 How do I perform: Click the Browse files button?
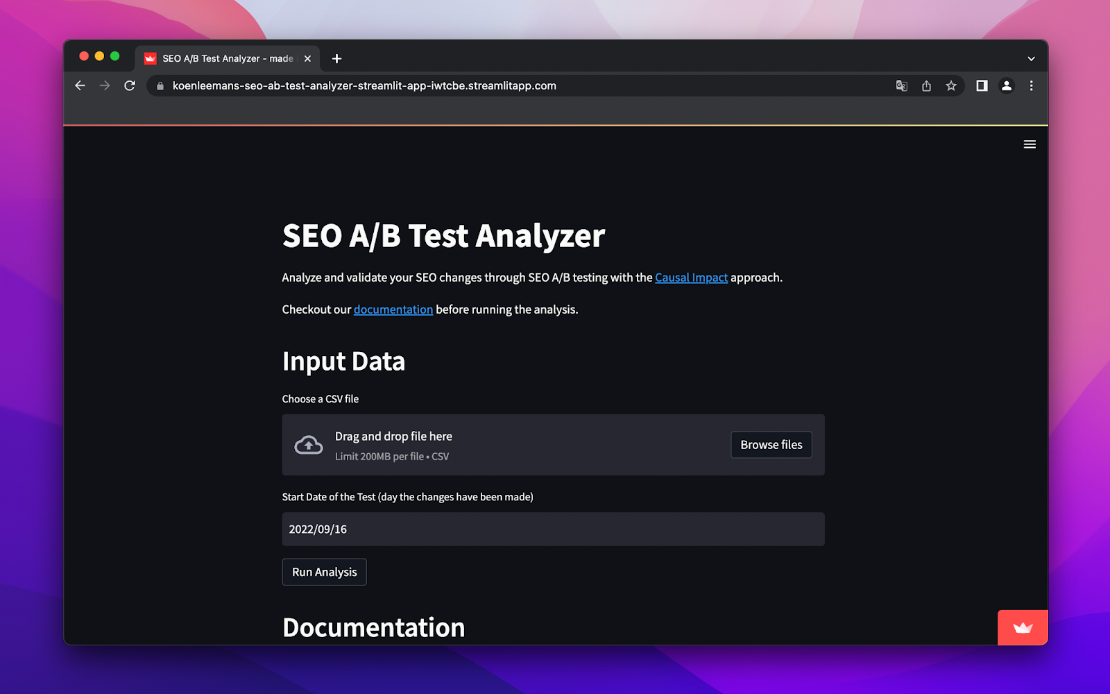771,445
